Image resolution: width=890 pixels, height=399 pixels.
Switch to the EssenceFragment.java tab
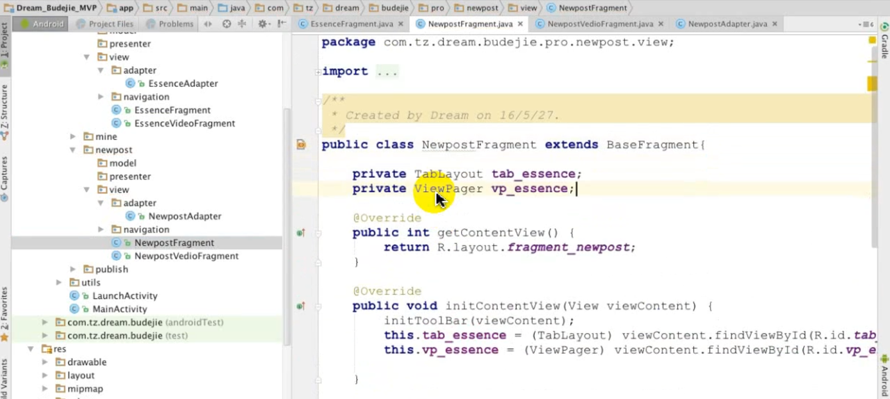(351, 24)
